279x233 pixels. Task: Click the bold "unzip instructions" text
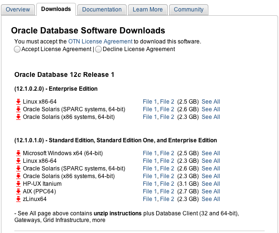click(x=118, y=213)
